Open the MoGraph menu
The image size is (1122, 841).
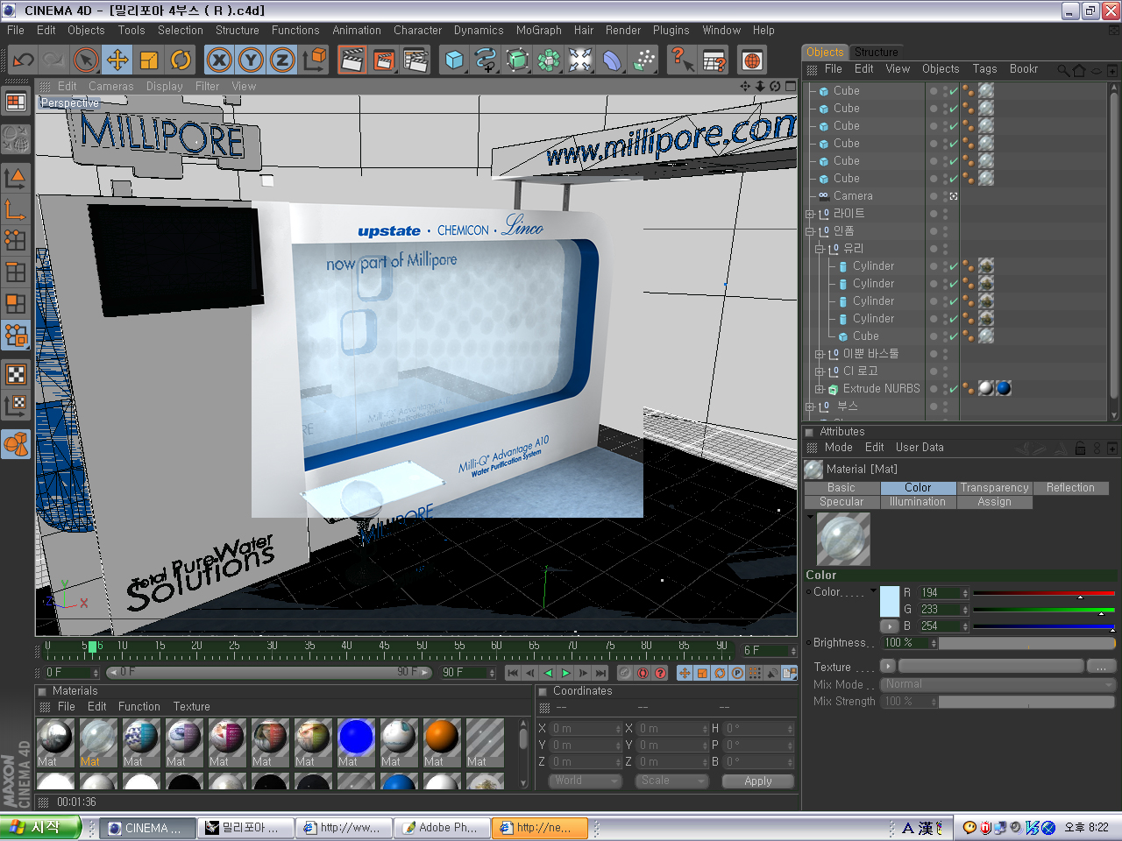click(x=538, y=30)
